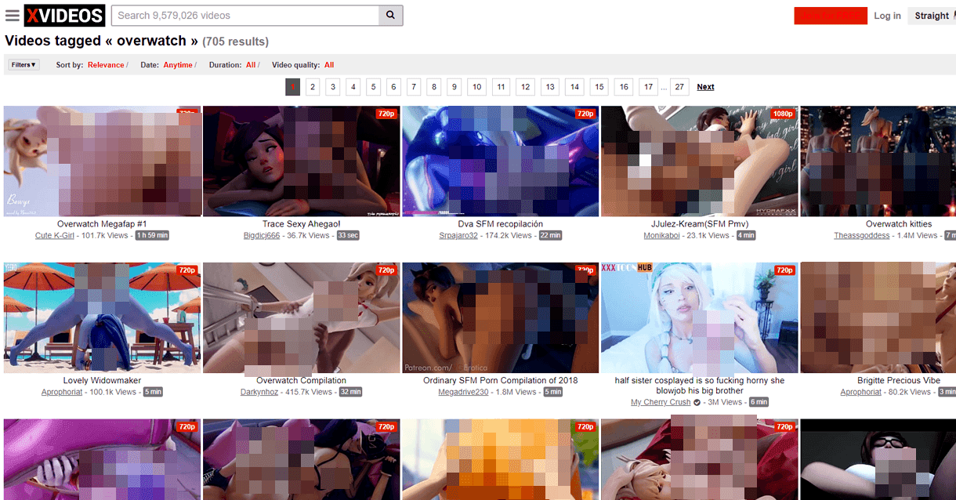The image size is (956, 500).
Task: Expand the Straight category selector
Action: [932, 16]
